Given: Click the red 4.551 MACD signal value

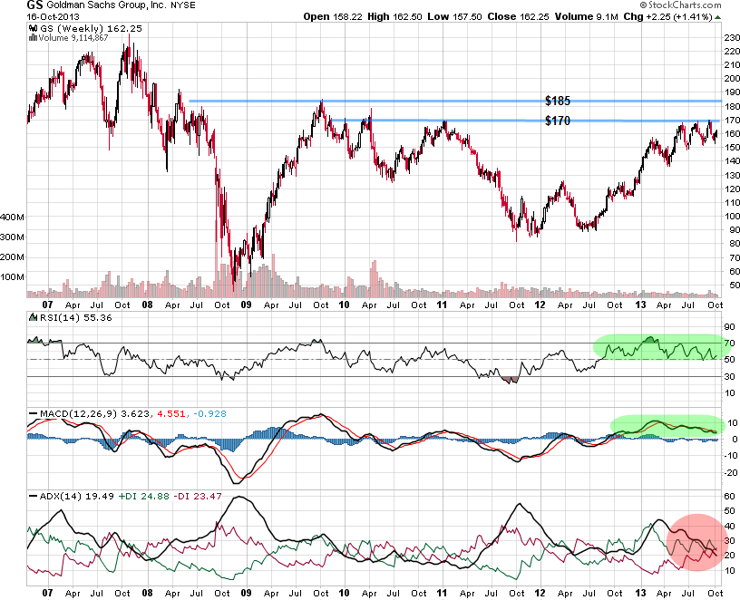Looking at the screenshot, I should 170,414.
